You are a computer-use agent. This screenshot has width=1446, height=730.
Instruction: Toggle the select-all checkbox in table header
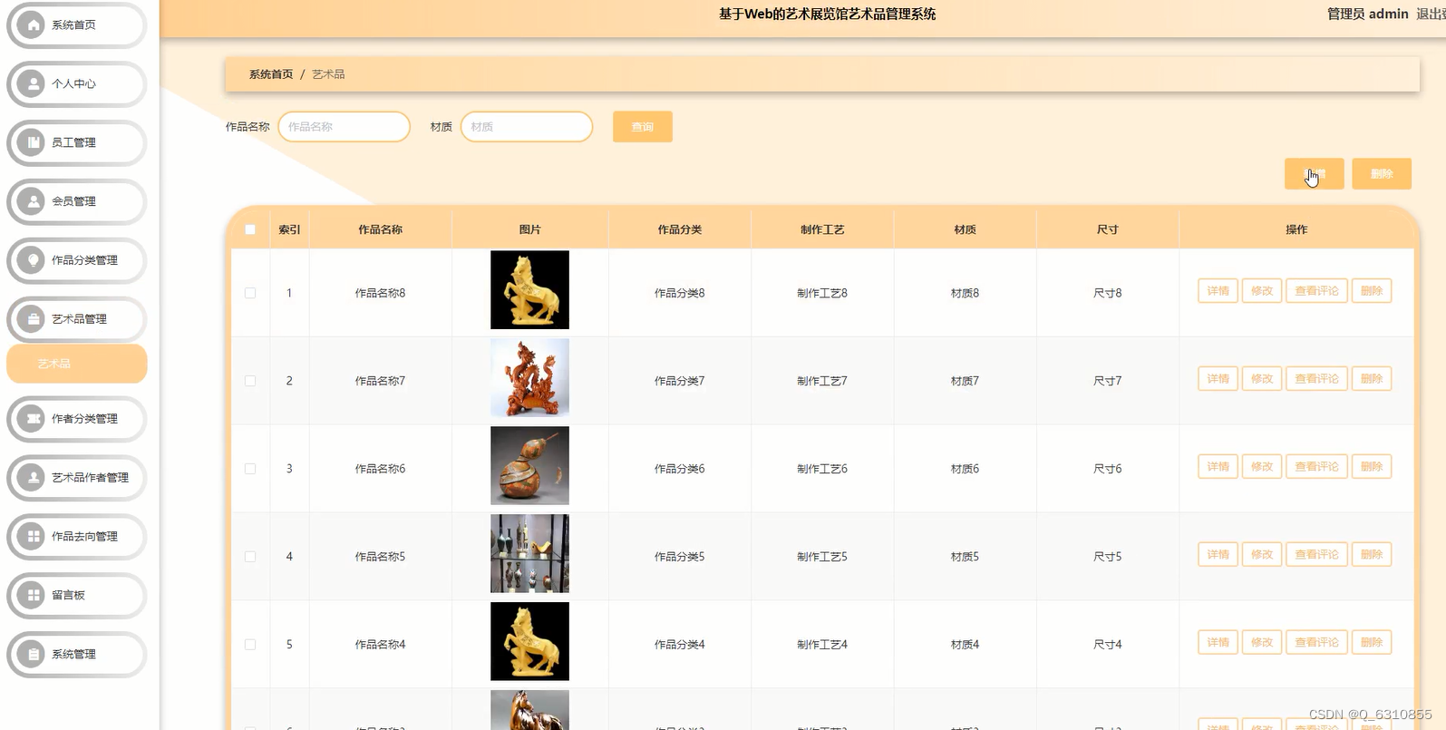[250, 229]
